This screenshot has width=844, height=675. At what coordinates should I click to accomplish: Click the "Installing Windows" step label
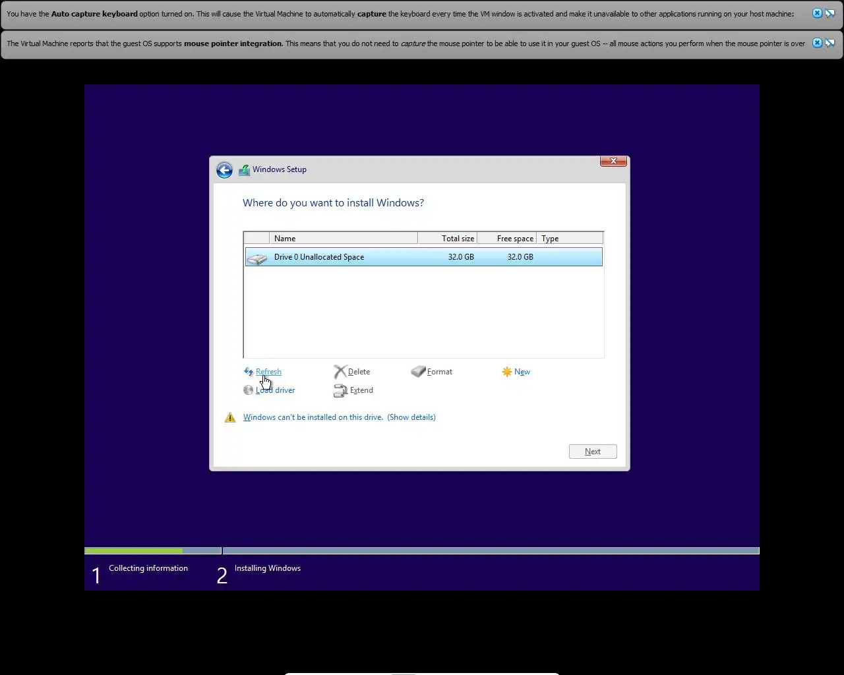click(268, 568)
